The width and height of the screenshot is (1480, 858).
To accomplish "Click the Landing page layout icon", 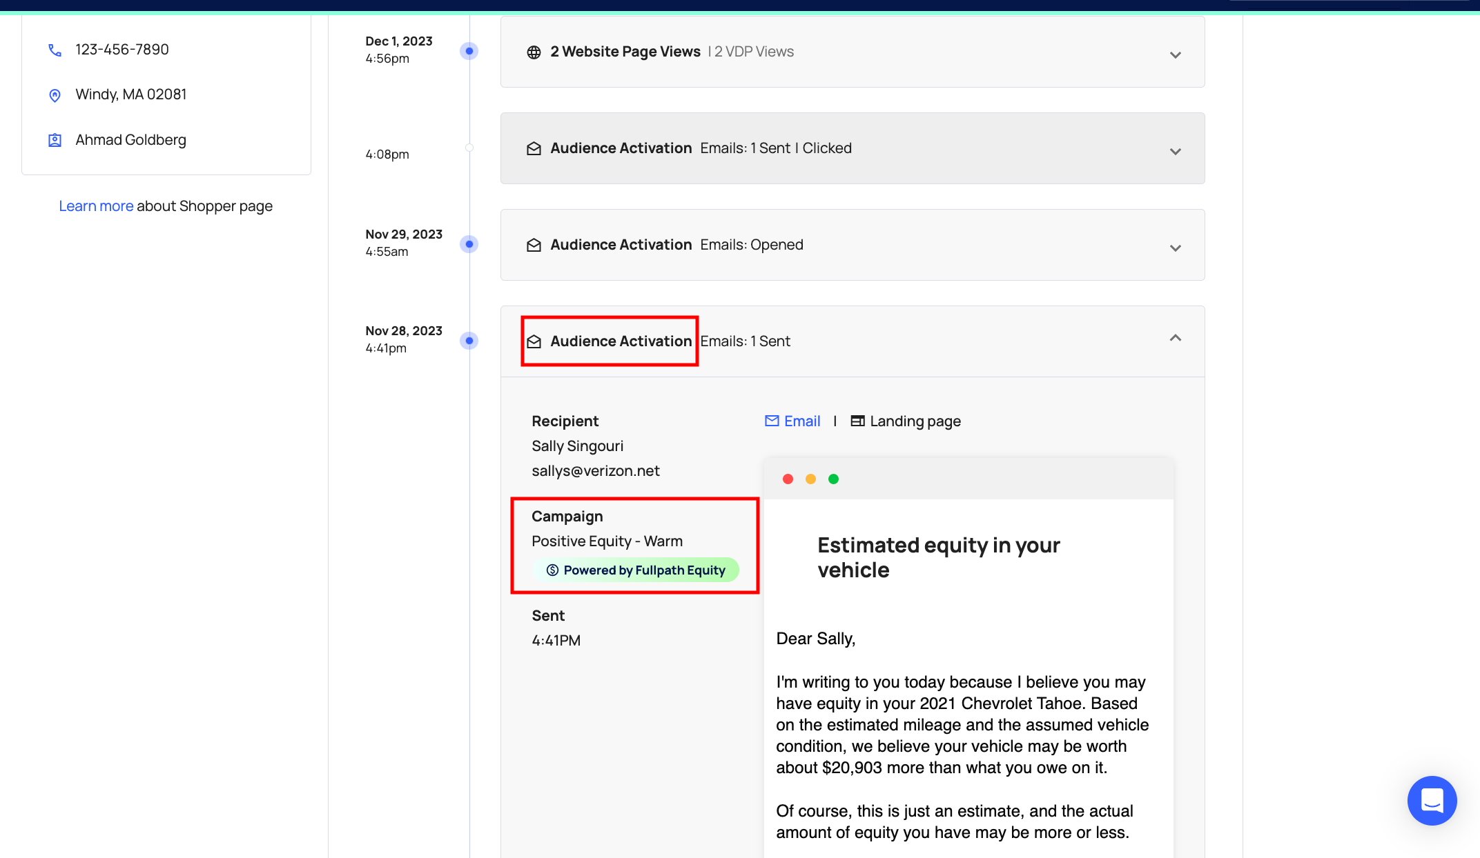I will [857, 421].
